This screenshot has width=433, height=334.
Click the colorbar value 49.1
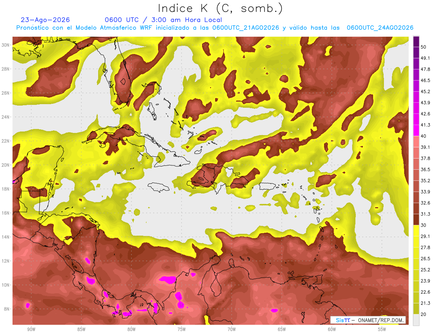(425, 58)
